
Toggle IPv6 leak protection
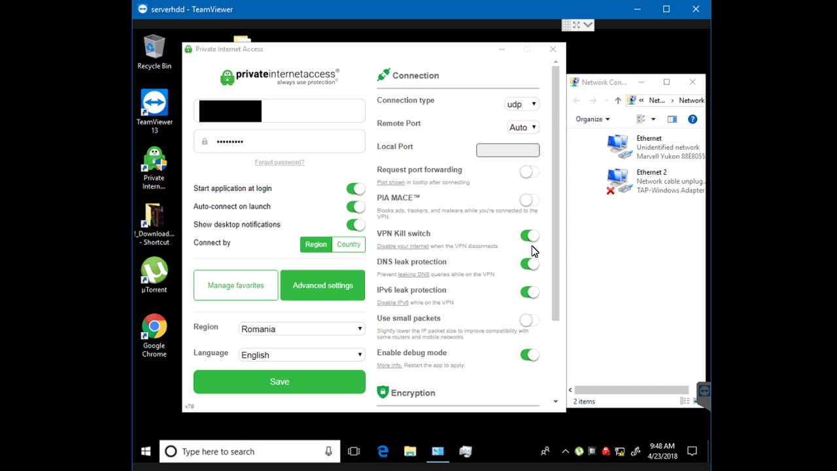coord(529,292)
